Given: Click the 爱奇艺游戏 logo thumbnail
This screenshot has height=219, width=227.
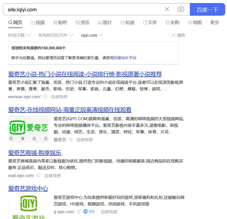Looking at the screenshot, I should coord(29,207).
